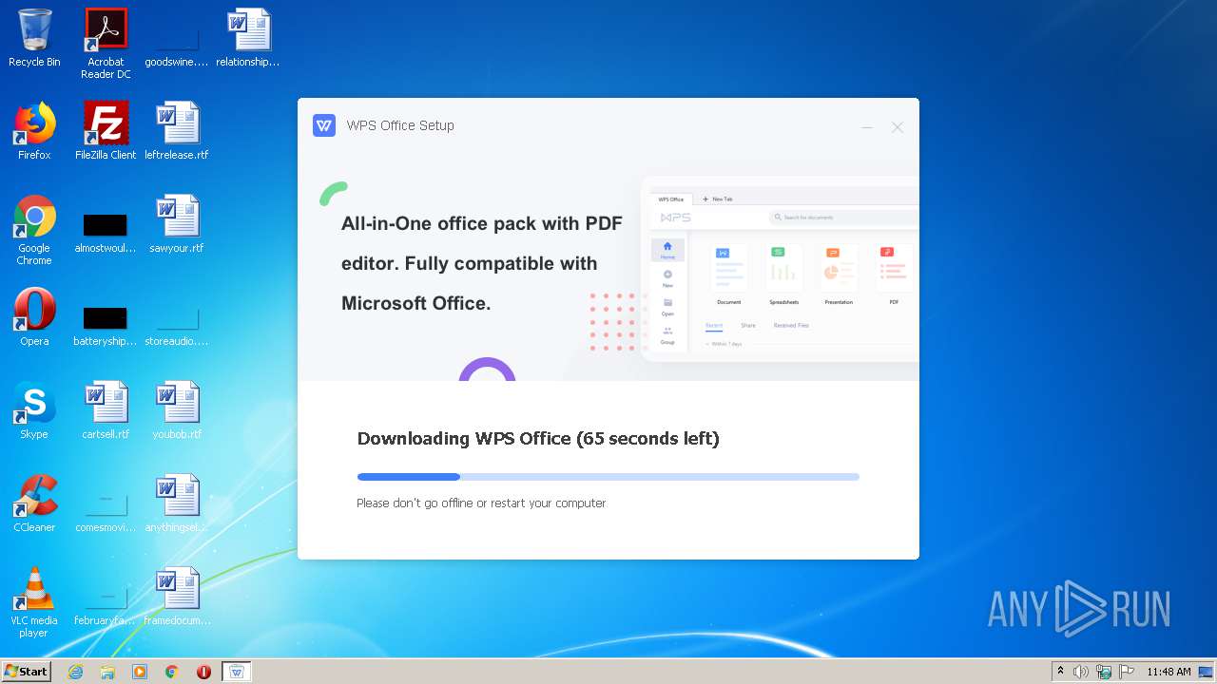The image size is (1217, 684).
Task: Click the taskbar clock showing 11:48 AM
Action: [1169, 672]
